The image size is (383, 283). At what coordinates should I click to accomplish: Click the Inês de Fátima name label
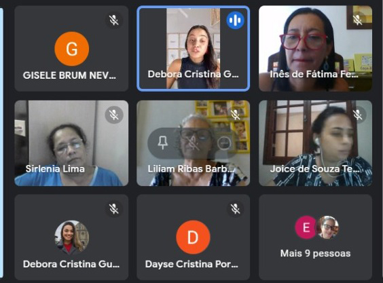point(314,74)
